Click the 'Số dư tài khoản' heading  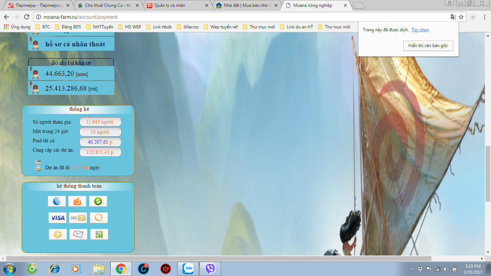71,63
